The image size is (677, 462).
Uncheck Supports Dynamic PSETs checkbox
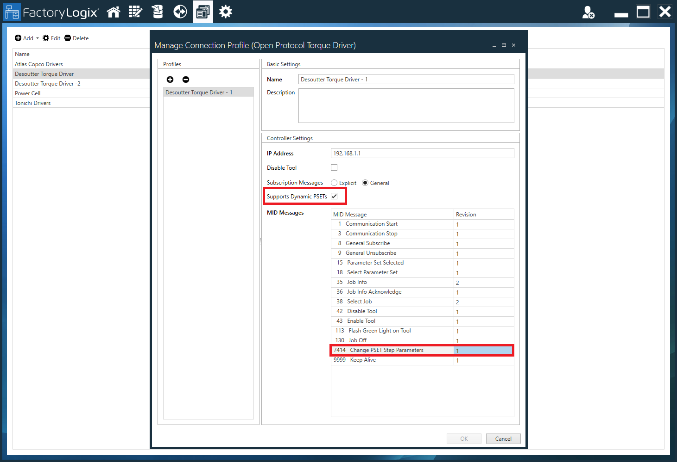[334, 196]
